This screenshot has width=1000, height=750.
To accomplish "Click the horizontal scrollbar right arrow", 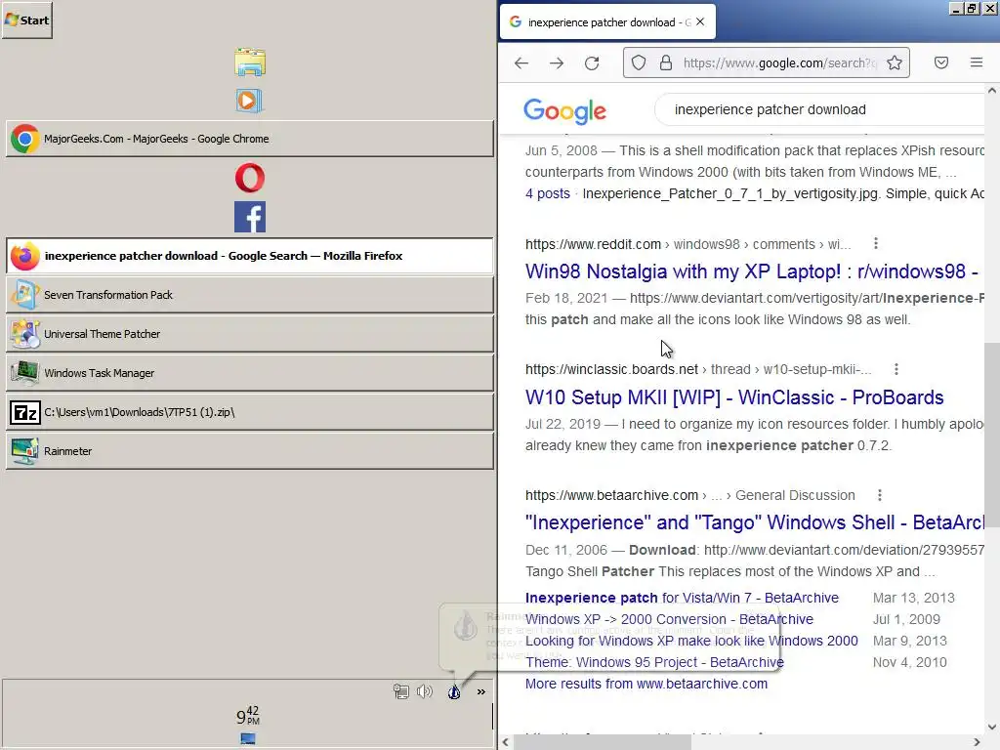I will [x=977, y=742].
